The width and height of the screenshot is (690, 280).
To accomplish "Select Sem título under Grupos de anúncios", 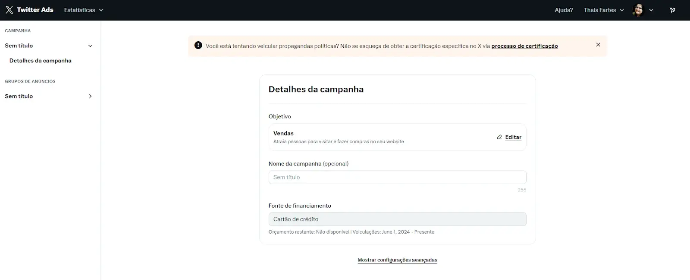I will (19, 96).
